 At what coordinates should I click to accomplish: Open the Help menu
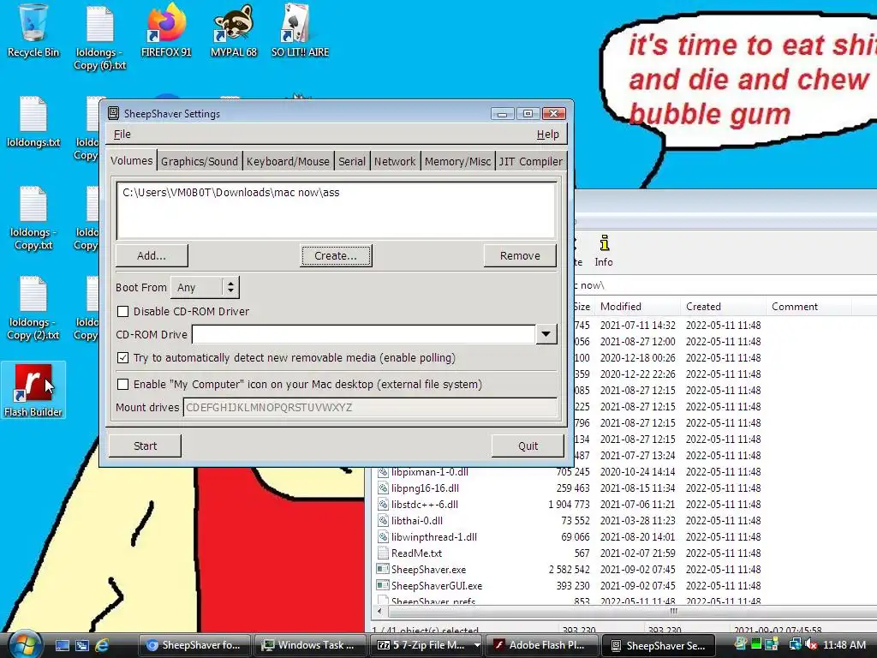coord(547,135)
